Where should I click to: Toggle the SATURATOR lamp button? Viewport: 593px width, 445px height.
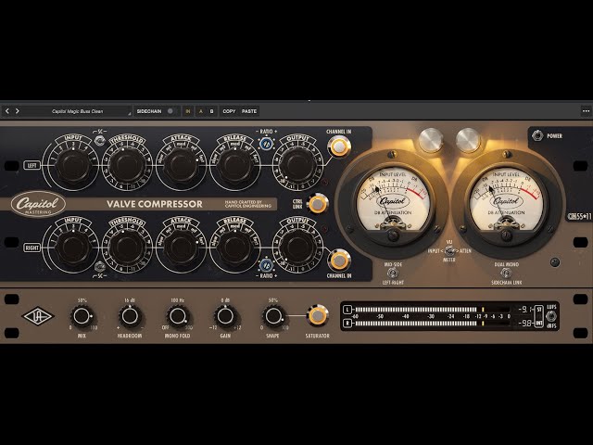tap(317, 315)
